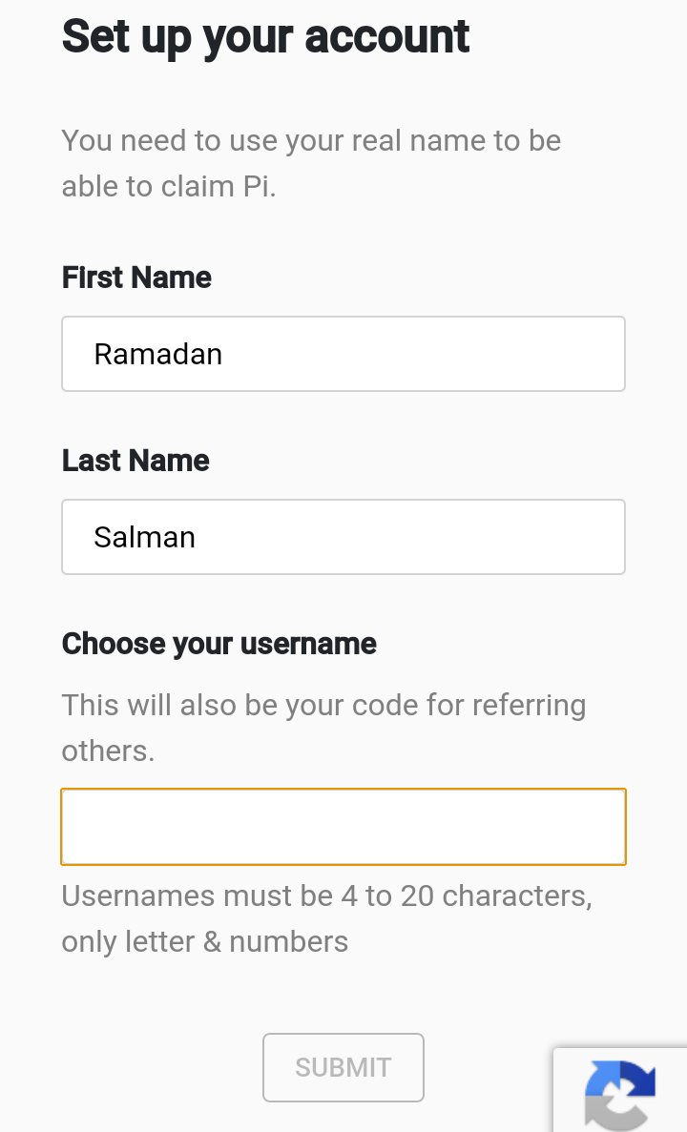Screen dimensions: 687x1132
Task: Place cursor on the 'Salman' text
Action: click(x=145, y=537)
